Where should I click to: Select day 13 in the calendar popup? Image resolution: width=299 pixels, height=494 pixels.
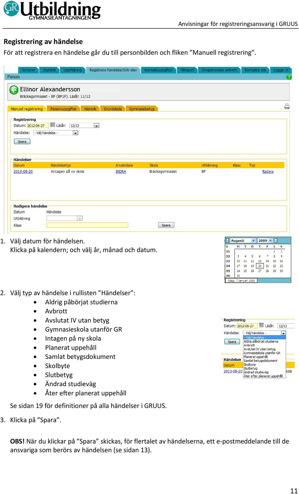260,261
